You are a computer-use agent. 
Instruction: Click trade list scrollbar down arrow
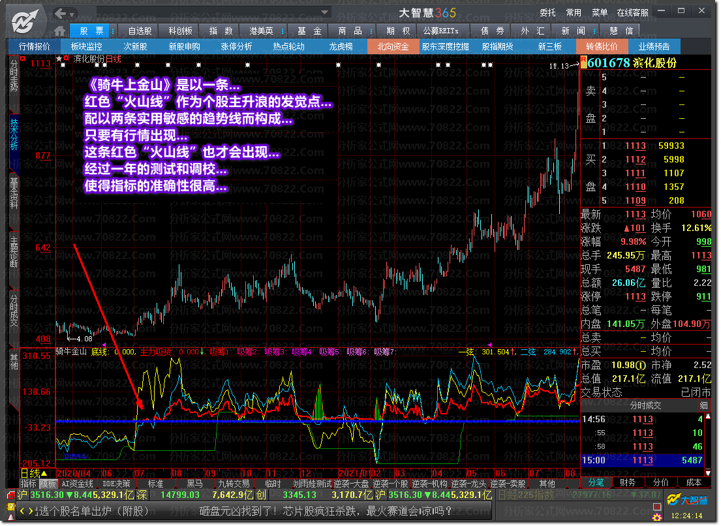(x=708, y=472)
